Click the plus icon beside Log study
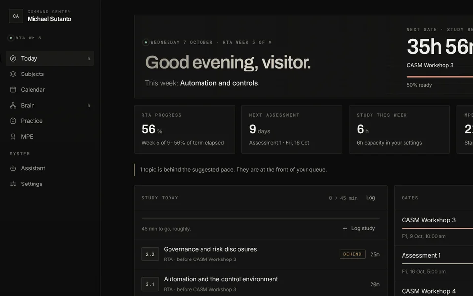Screen dimensions: 473x296 click(x=345, y=228)
